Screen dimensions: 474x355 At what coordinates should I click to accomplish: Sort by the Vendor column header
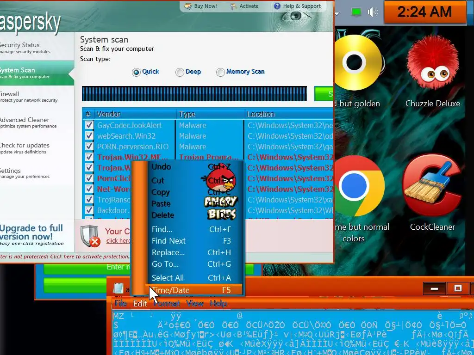click(x=135, y=114)
